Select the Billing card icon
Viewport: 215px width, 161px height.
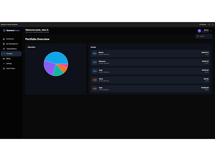[4, 59]
